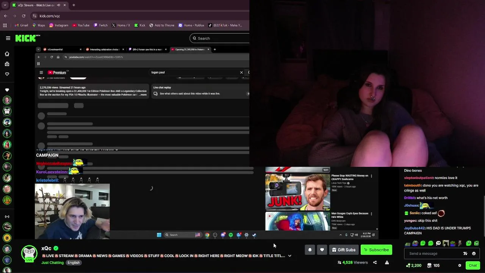Switch to r/LivestreamFail tab in streamed browser

coord(63,49)
